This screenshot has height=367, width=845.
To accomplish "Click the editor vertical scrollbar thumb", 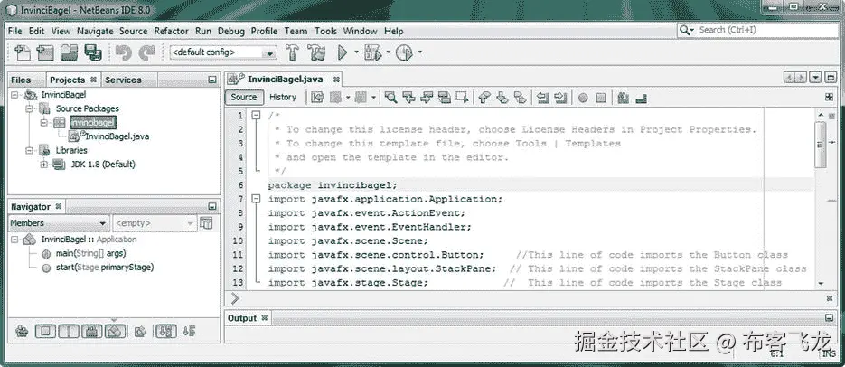I will coord(821,145).
